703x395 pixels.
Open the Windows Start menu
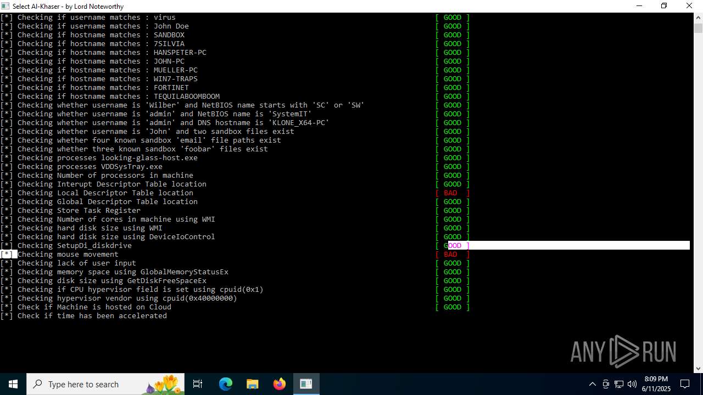[13, 384]
